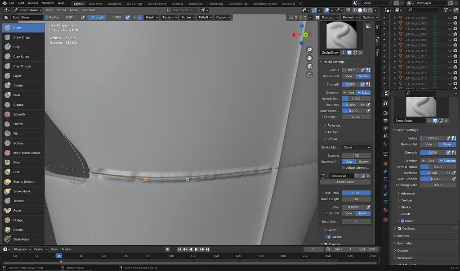460x271 pixels.
Task: Click the play animation button
Action: [x=196, y=249]
